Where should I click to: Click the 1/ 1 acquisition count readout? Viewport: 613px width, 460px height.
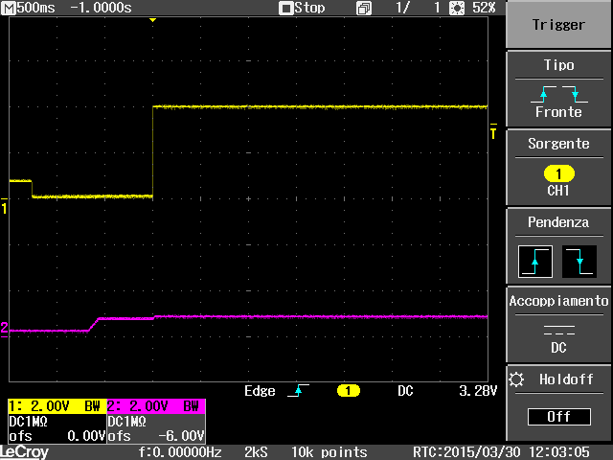[x=418, y=8]
